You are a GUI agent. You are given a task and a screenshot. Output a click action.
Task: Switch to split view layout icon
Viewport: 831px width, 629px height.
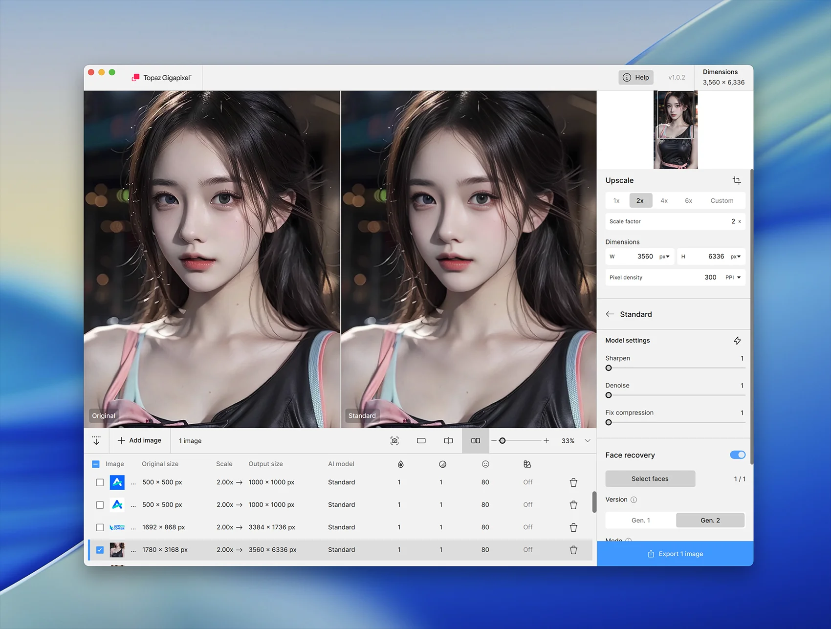[448, 441]
